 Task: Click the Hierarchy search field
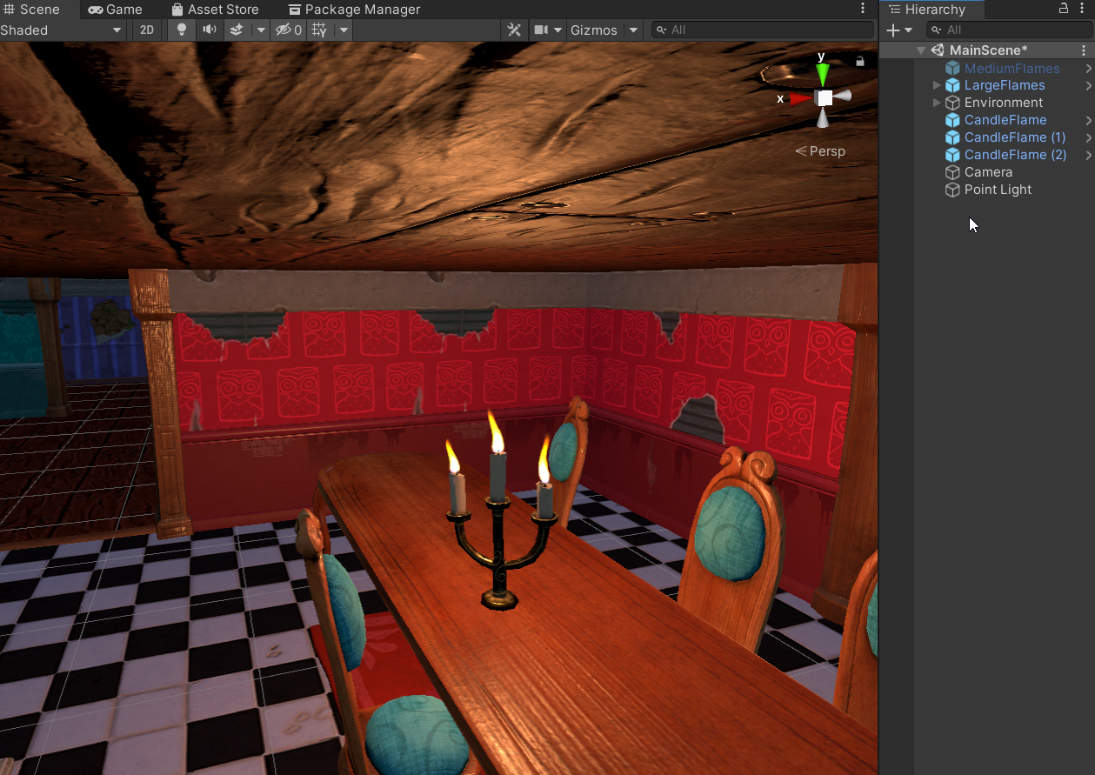[1009, 30]
